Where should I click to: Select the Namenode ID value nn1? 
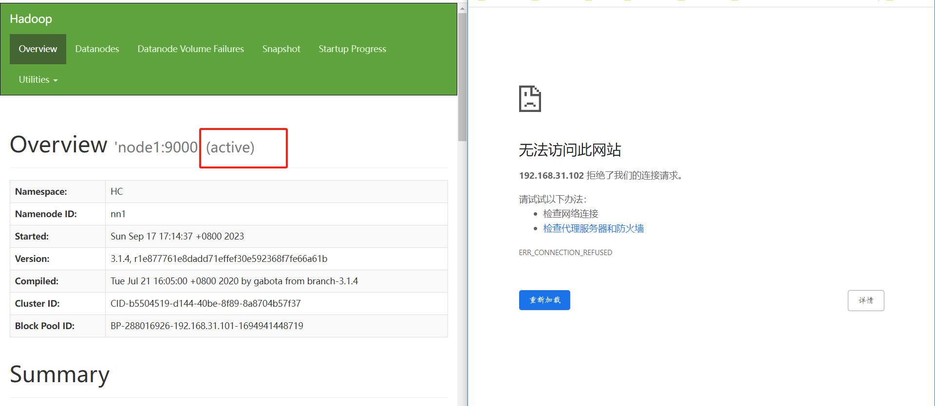(x=118, y=214)
